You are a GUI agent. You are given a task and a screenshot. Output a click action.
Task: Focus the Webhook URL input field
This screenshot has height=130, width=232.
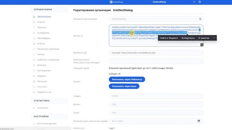click(x=156, y=53)
